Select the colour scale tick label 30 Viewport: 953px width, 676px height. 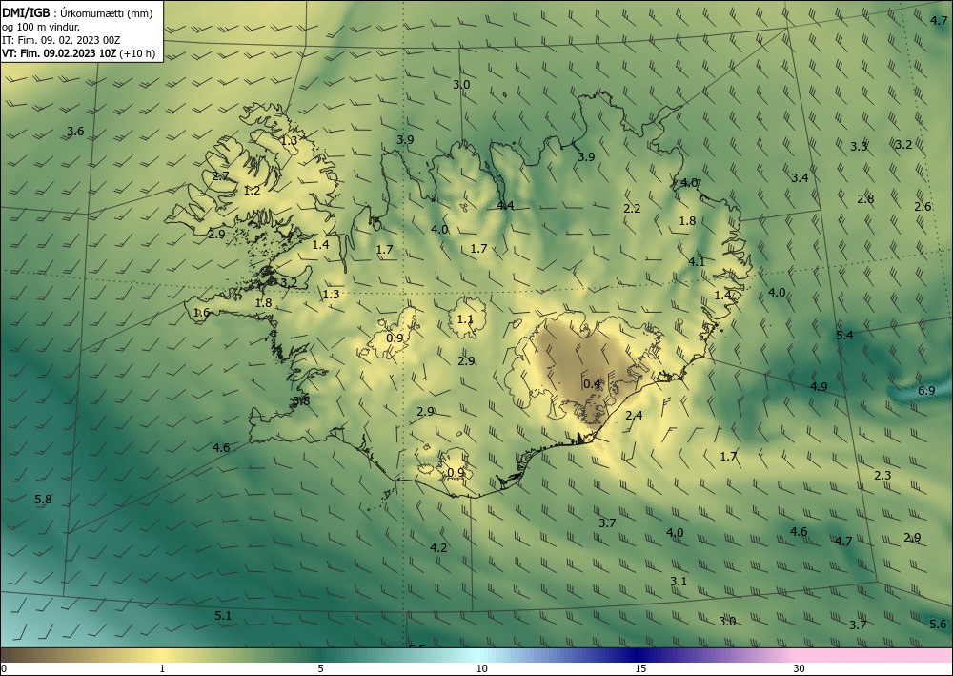(x=800, y=669)
